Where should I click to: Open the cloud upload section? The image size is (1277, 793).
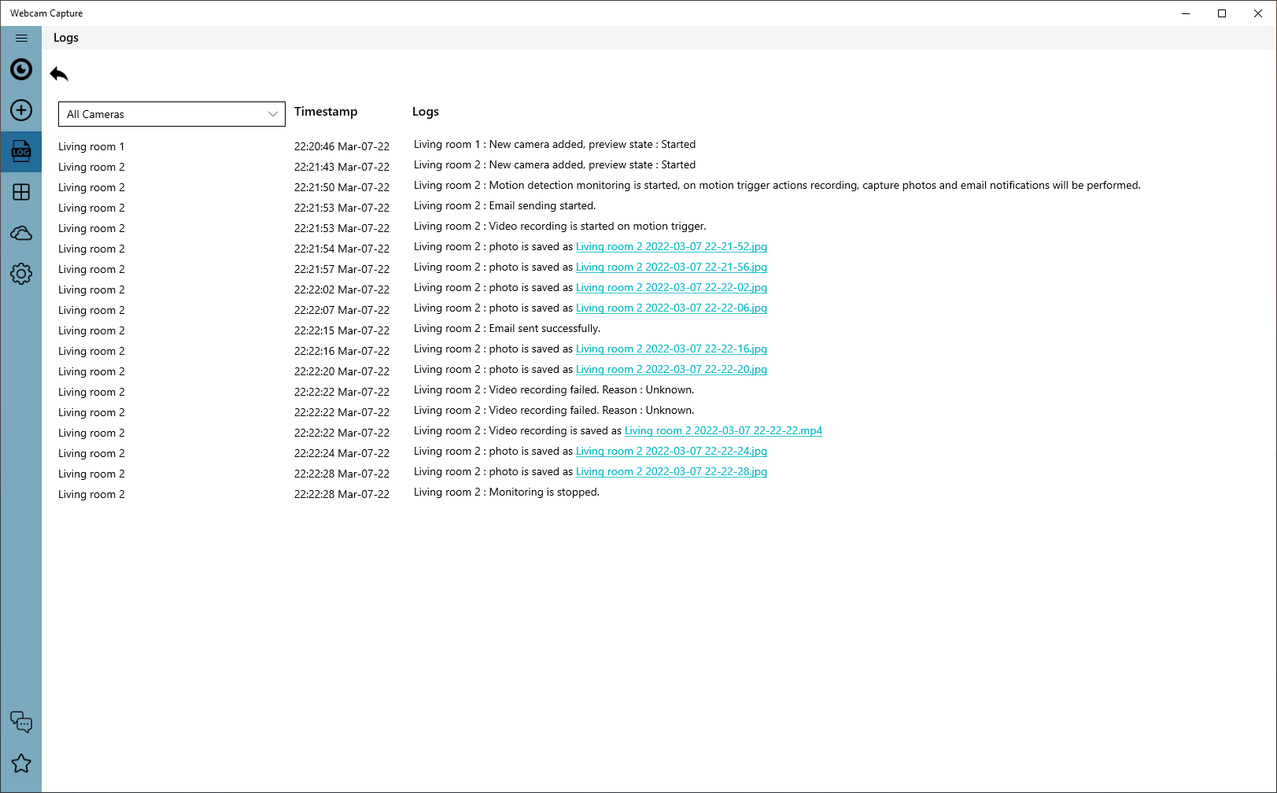(x=21, y=233)
